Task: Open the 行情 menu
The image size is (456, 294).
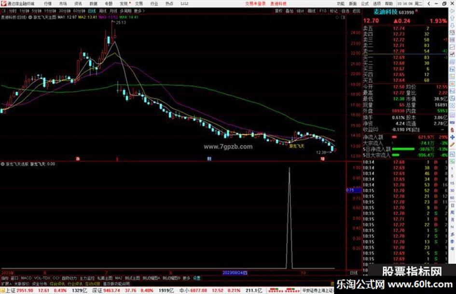Action: 48,3
